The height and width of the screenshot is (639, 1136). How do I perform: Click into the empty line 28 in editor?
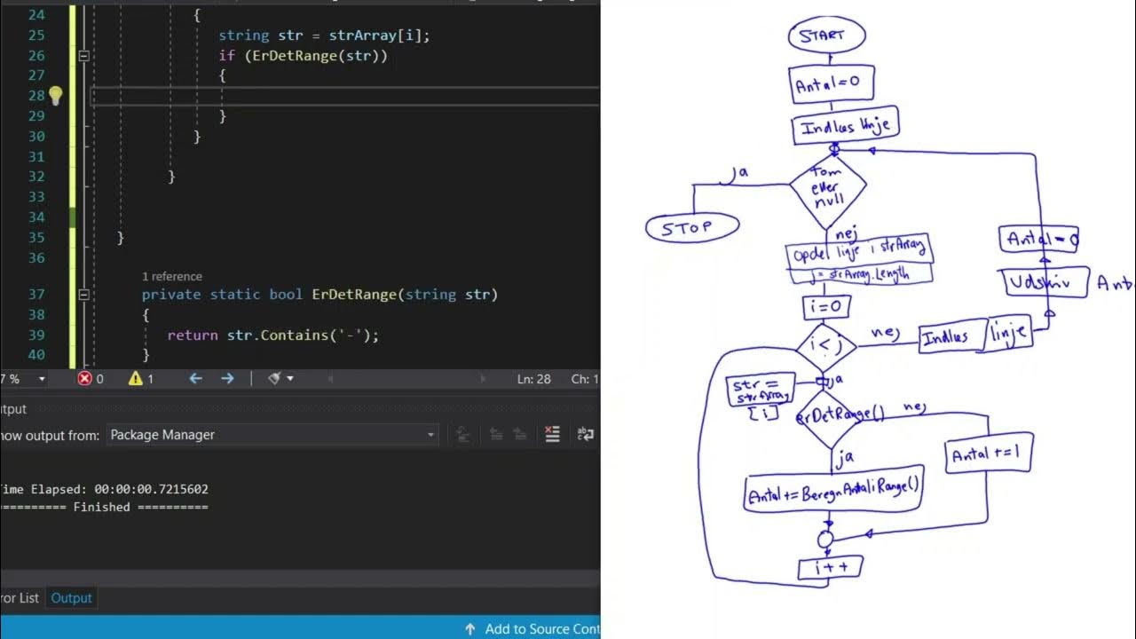coord(344,96)
